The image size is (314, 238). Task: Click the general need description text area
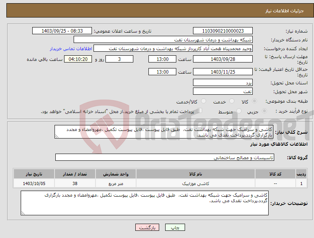(x=164, y=132)
